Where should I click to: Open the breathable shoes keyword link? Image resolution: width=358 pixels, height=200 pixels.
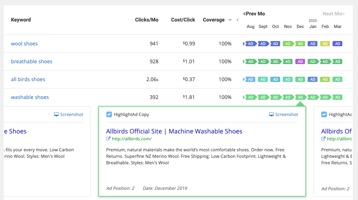32,61
